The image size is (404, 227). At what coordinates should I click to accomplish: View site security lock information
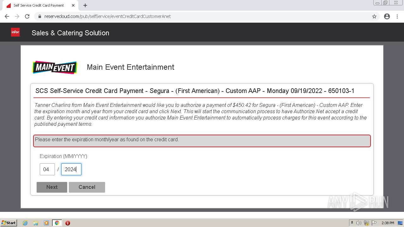tap(40, 16)
